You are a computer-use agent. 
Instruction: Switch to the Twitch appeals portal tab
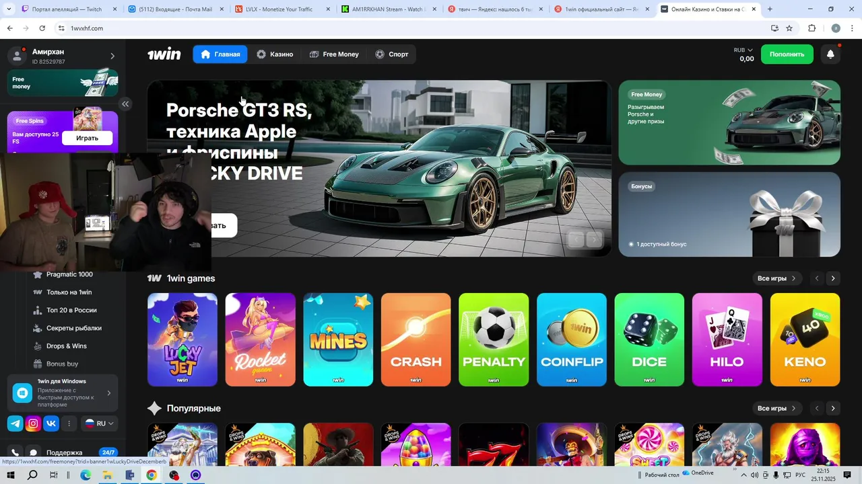(67, 9)
